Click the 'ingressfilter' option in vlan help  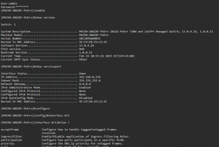coord(11,136)
